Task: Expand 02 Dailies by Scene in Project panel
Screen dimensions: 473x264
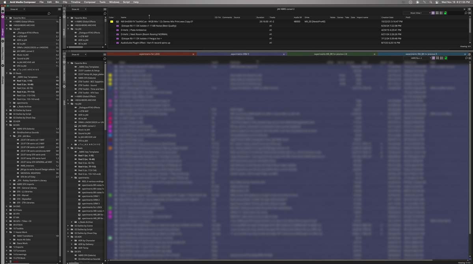Action: [x=7, y=110]
